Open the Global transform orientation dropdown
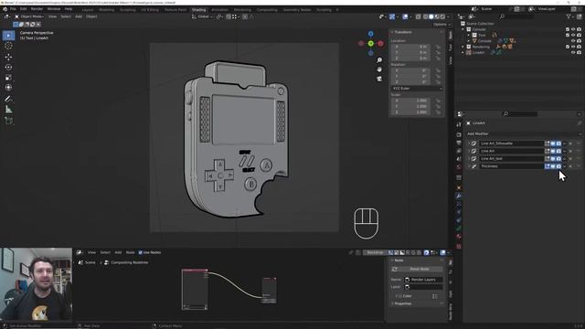 pos(203,16)
